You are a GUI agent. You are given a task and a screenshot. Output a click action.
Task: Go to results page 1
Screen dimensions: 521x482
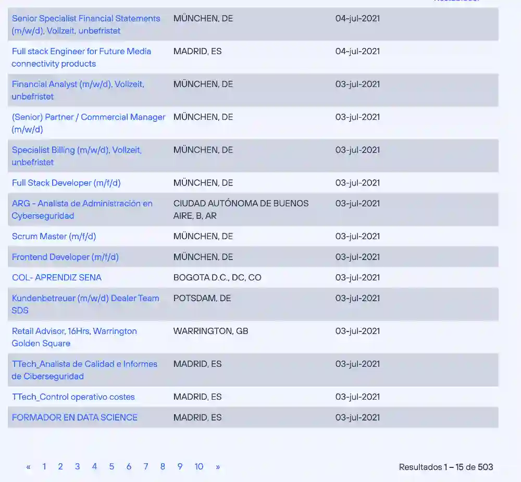44,466
